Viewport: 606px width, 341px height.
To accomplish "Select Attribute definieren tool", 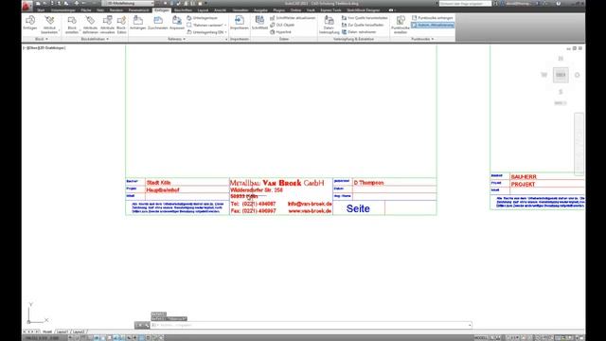I will (x=90, y=25).
